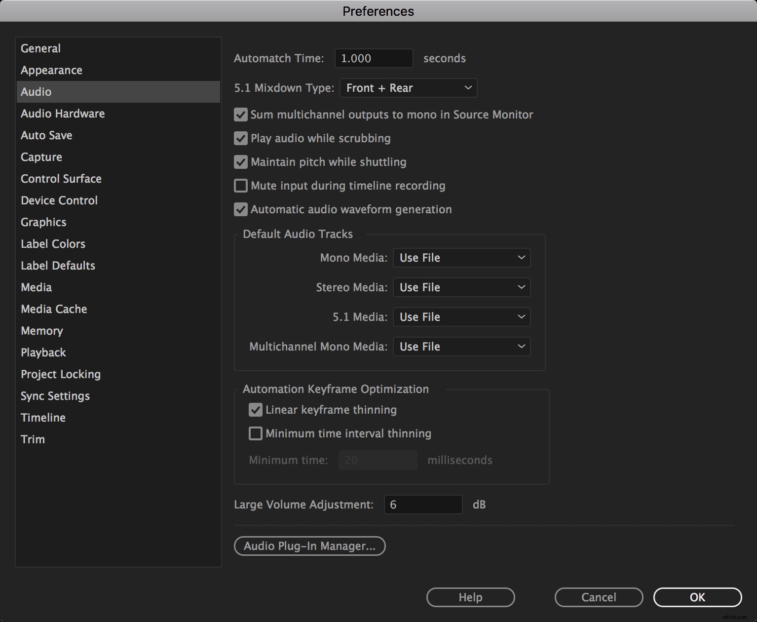Enable Minimum time interval thinning
The image size is (757, 622).
pyautogui.click(x=256, y=433)
